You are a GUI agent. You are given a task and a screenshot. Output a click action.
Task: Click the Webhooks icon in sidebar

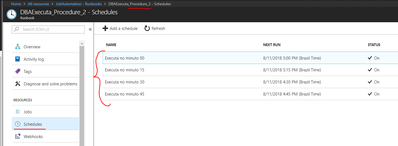coord(18,136)
